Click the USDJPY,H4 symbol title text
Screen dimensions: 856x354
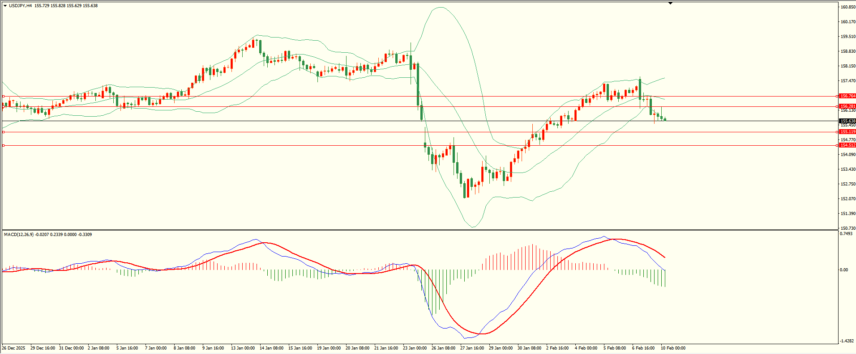point(20,6)
